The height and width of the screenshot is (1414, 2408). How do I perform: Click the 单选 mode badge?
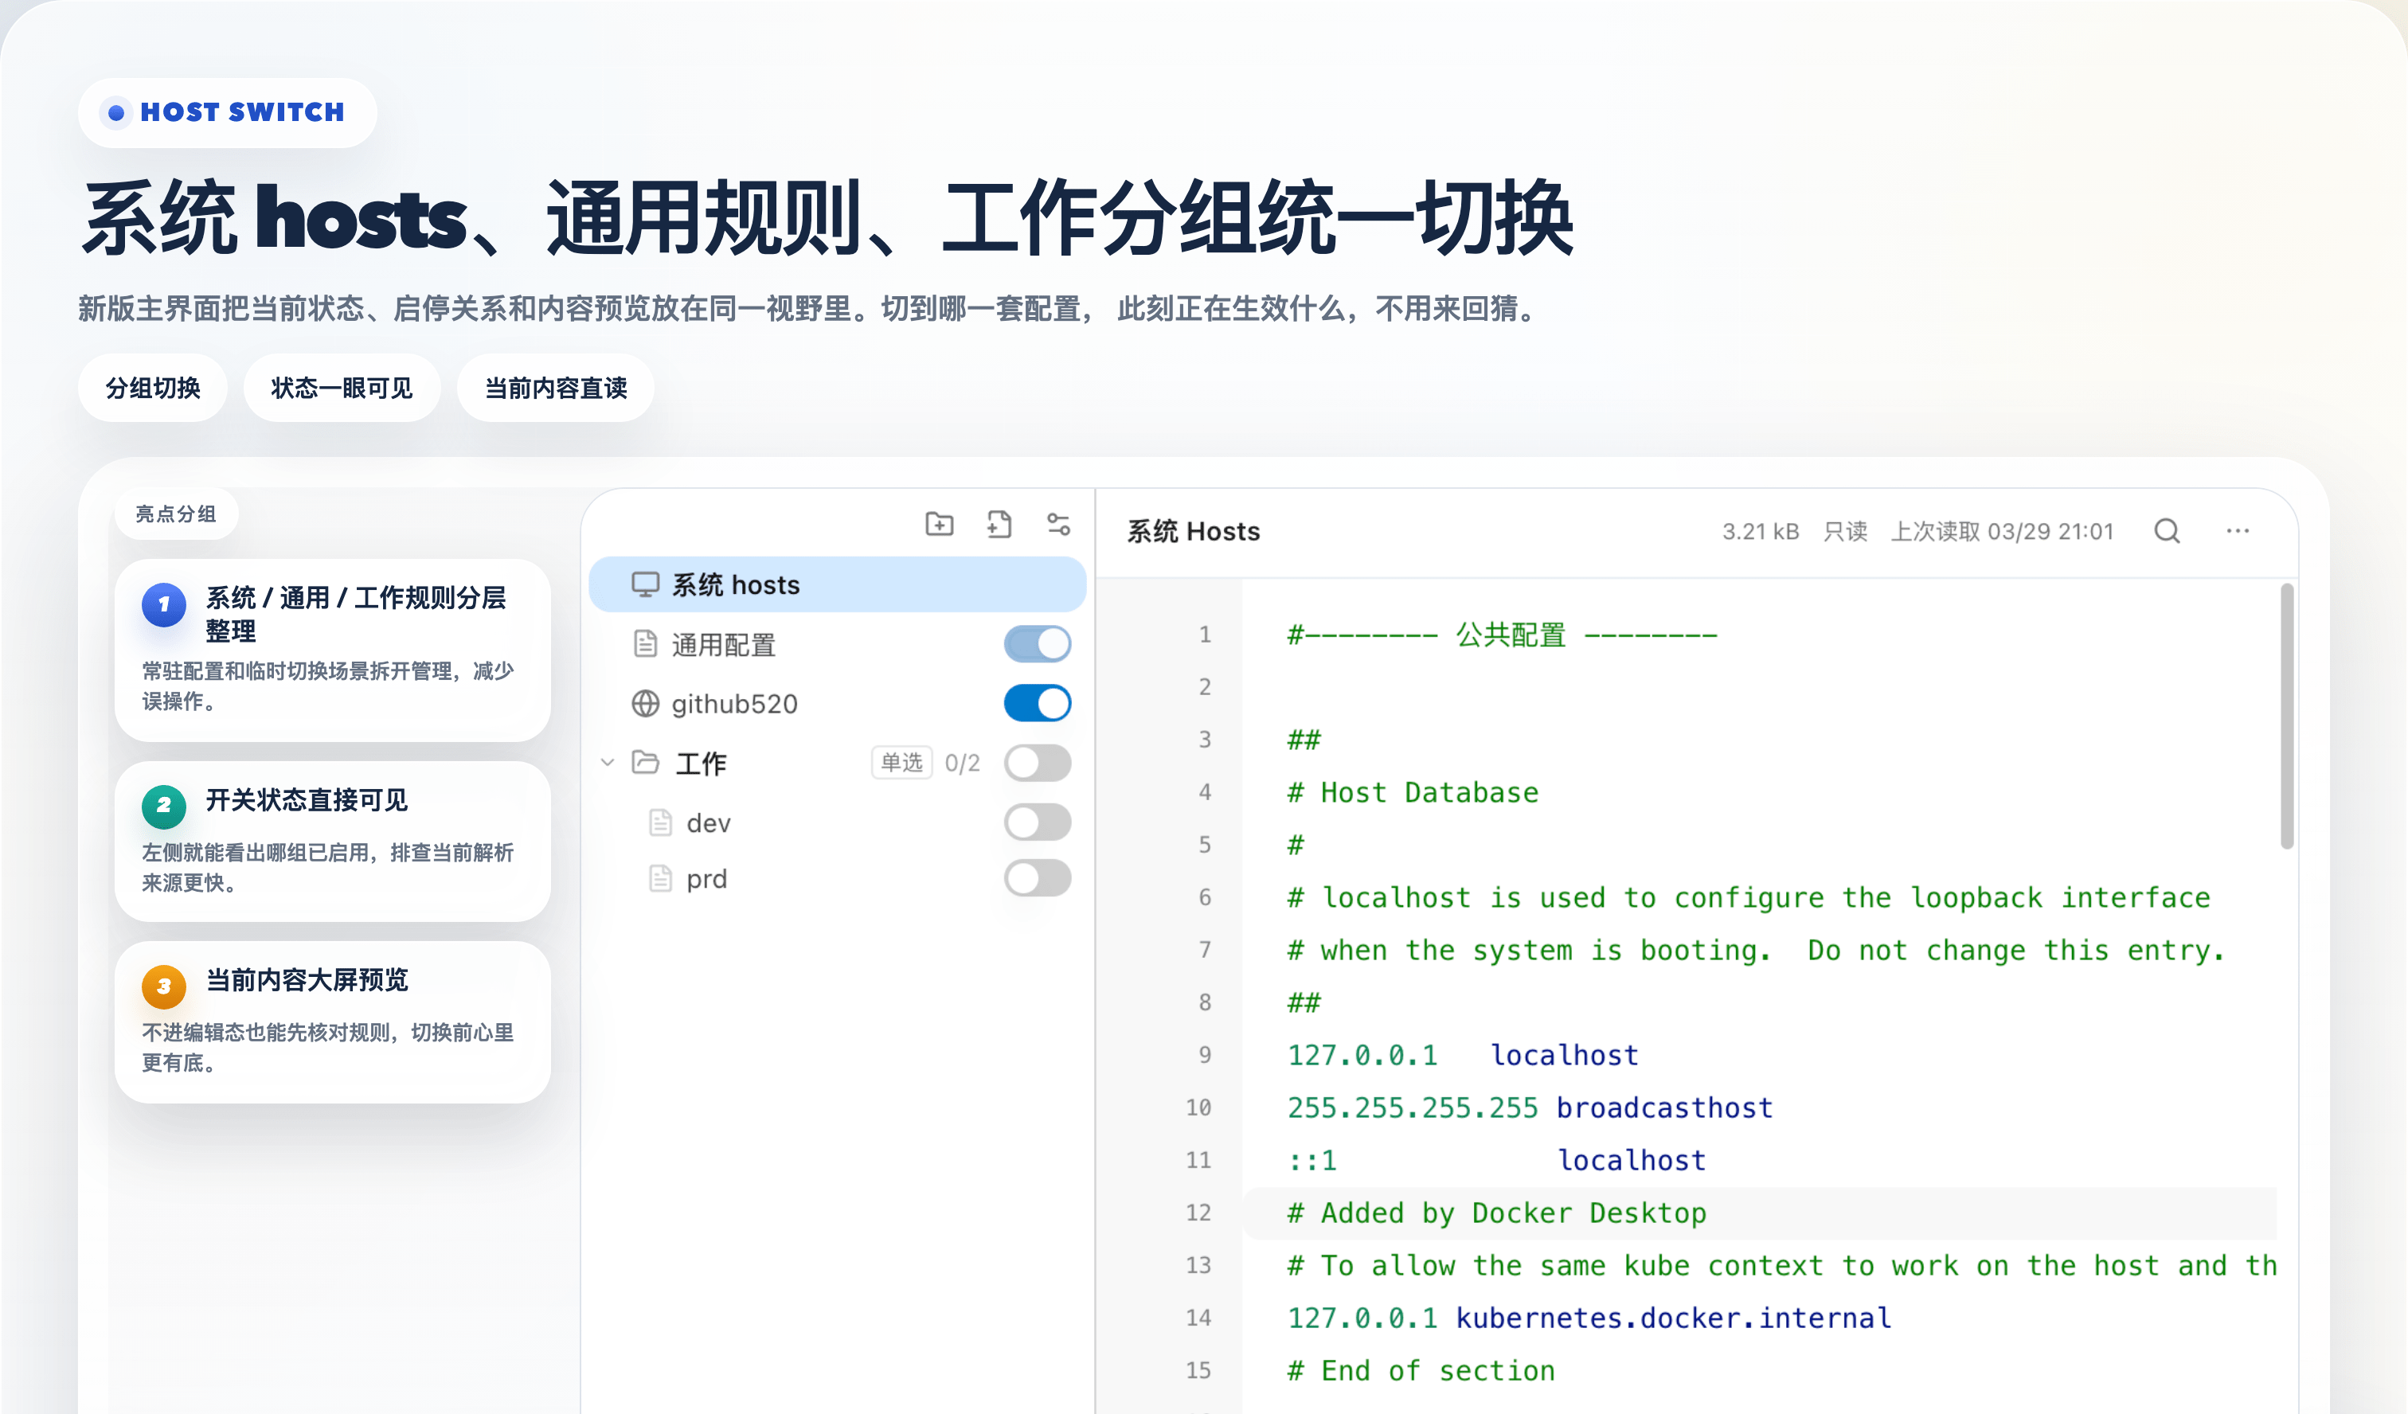point(901,763)
